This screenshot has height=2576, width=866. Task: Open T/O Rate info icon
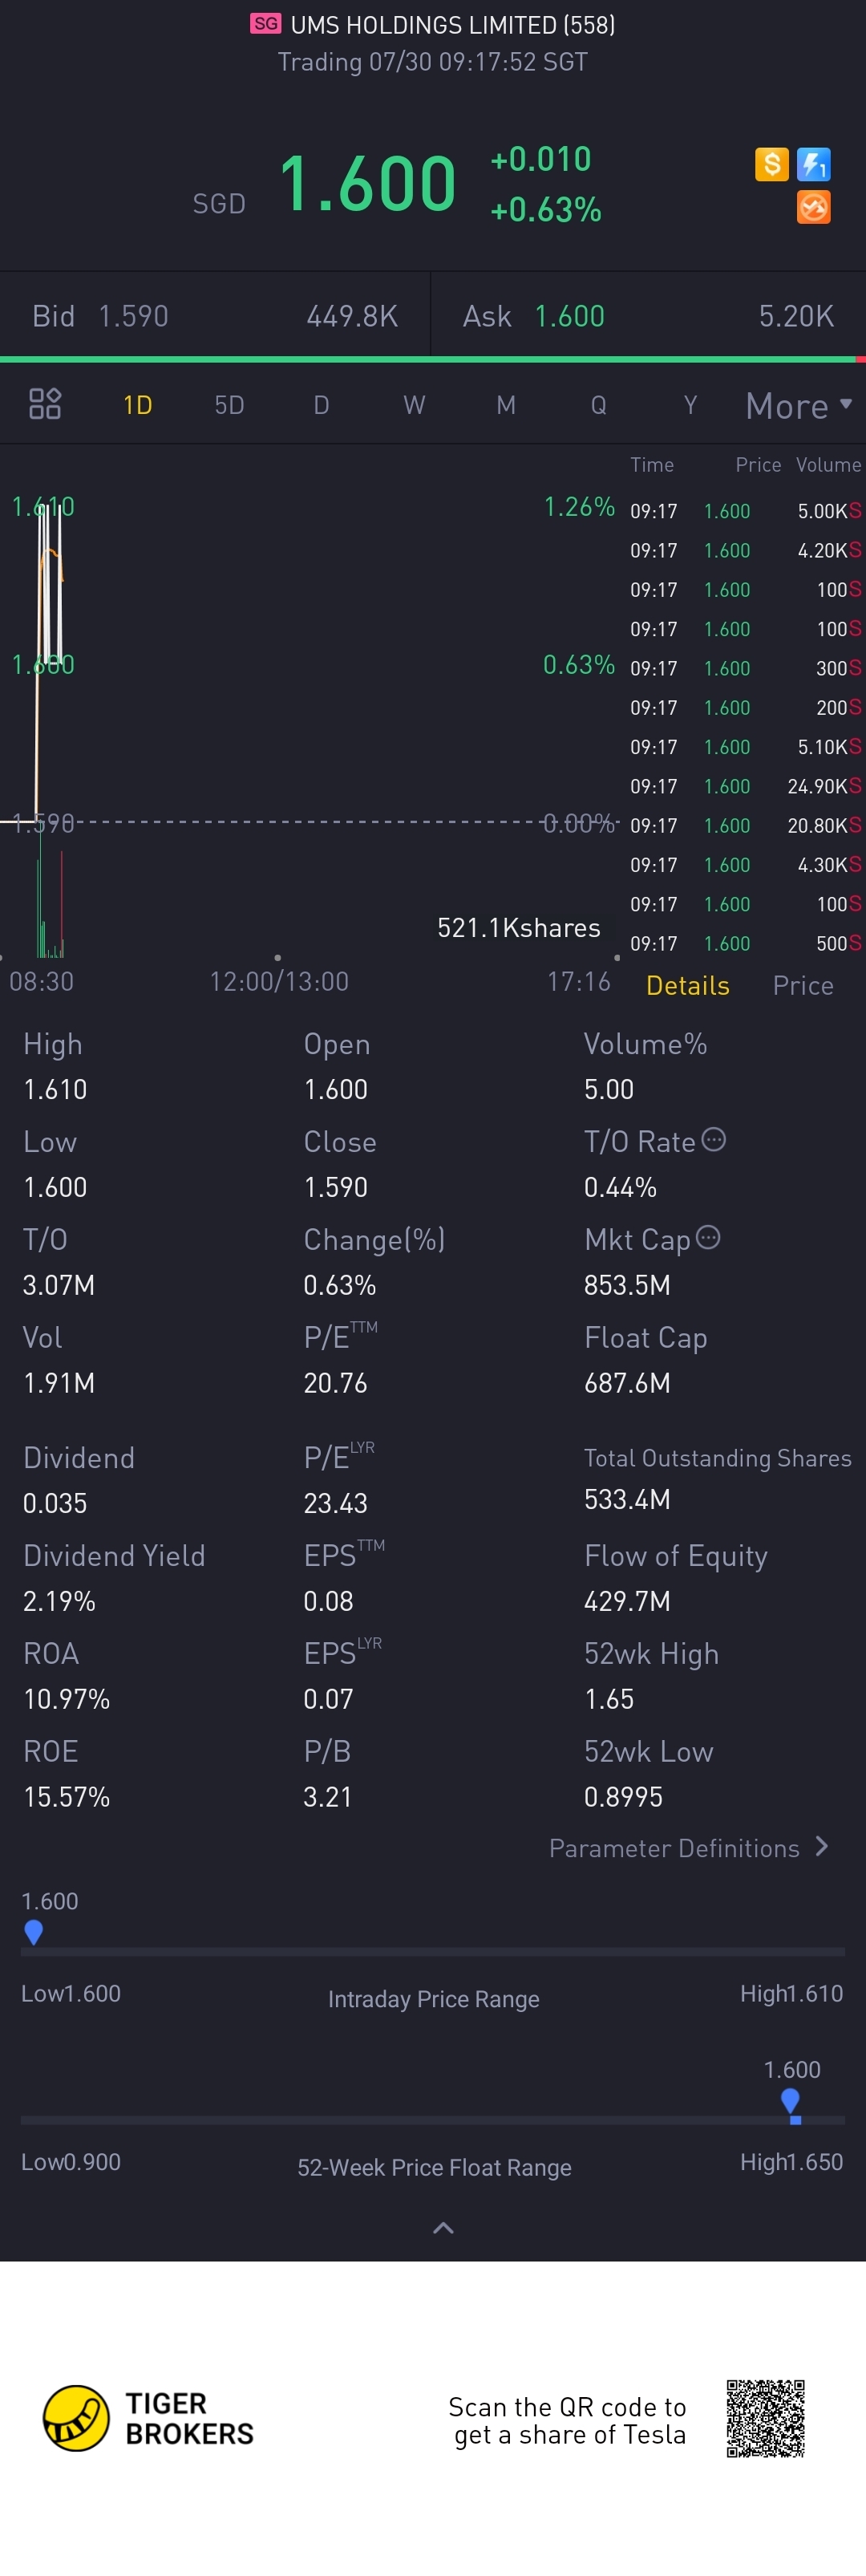click(714, 1139)
